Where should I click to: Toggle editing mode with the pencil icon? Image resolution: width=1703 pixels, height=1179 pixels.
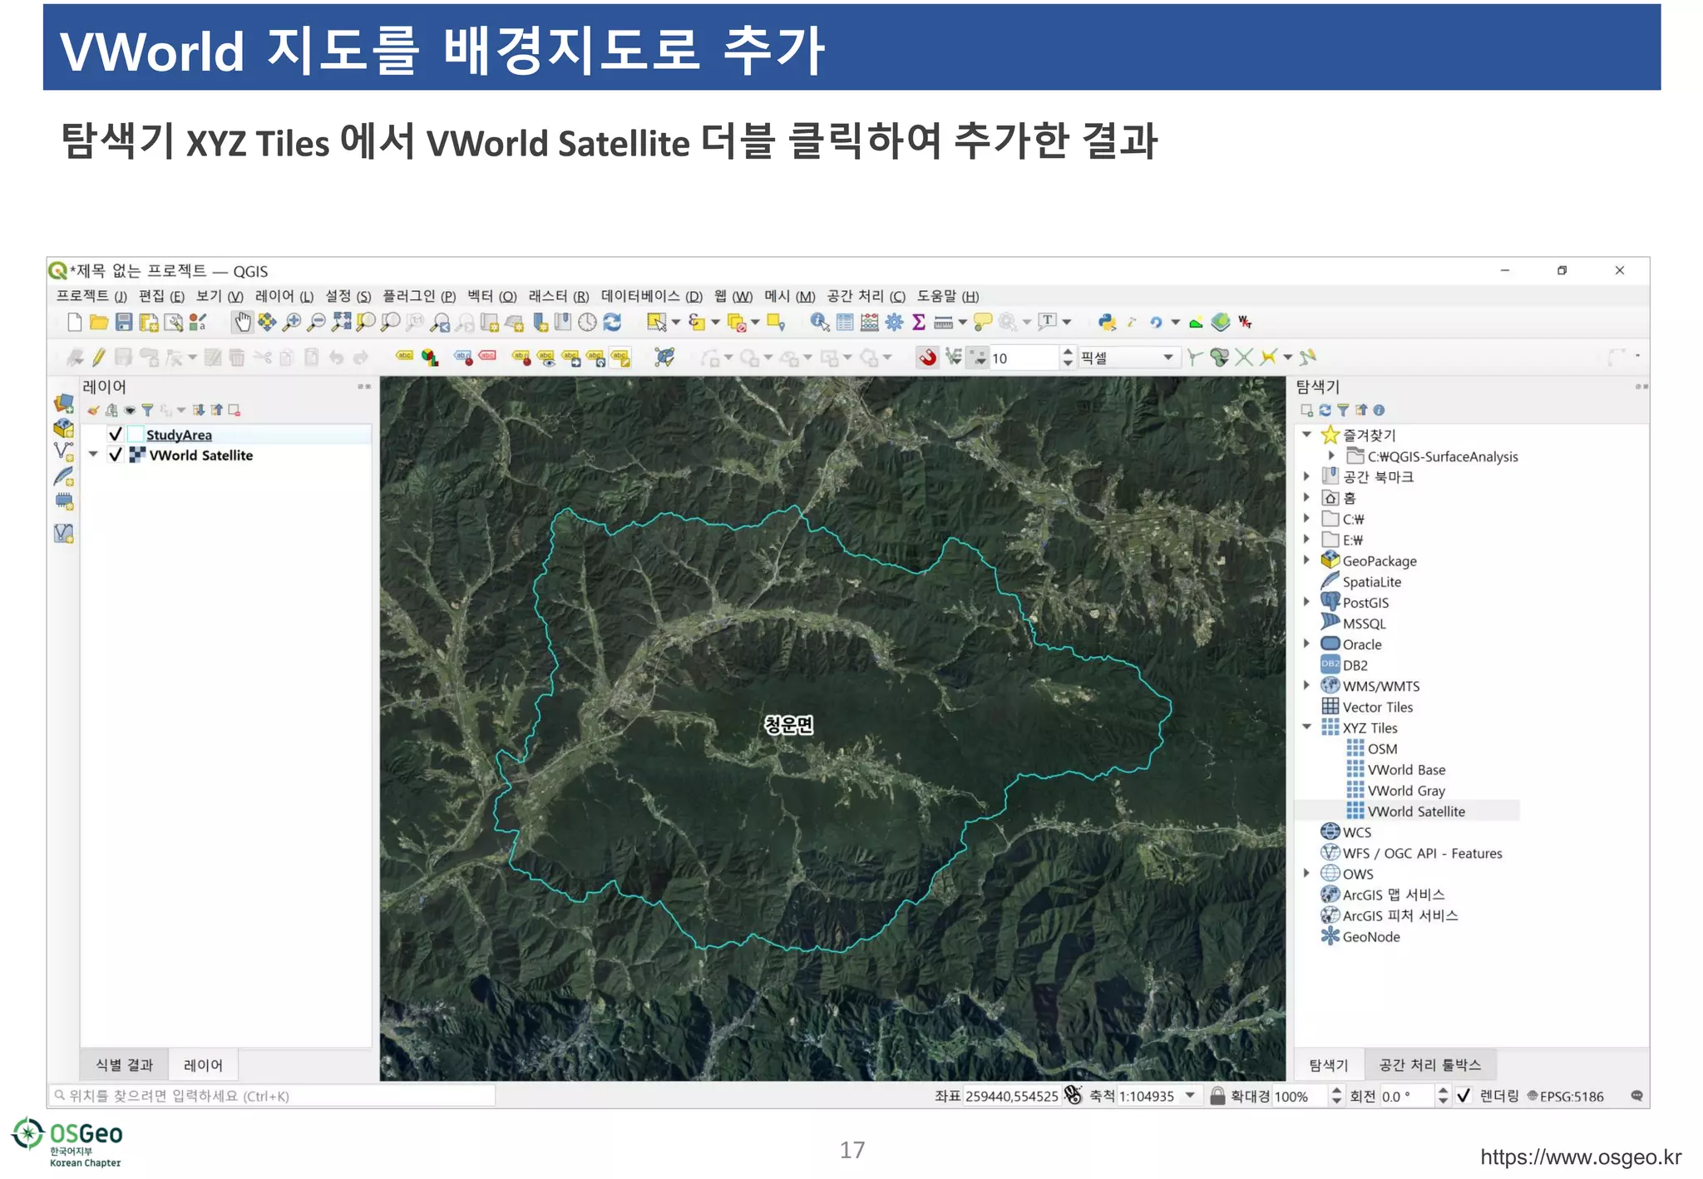click(x=99, y=358)
